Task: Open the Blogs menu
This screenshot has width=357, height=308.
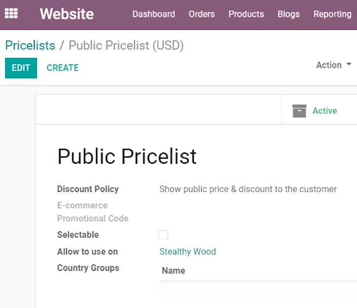Action: point(289,14)
